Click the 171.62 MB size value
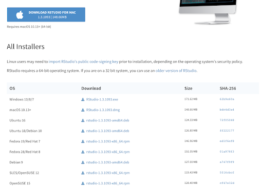Image resolution: width=263 pixels, height=189 pixels. (x=191, y=99)
